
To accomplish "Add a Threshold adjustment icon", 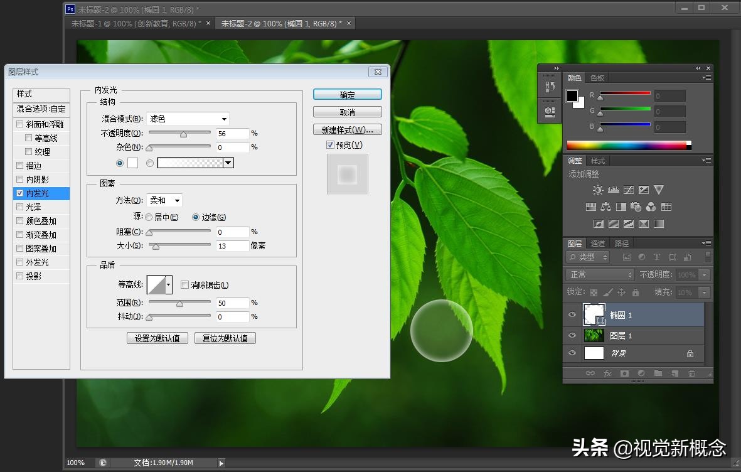I will [629, 223].
